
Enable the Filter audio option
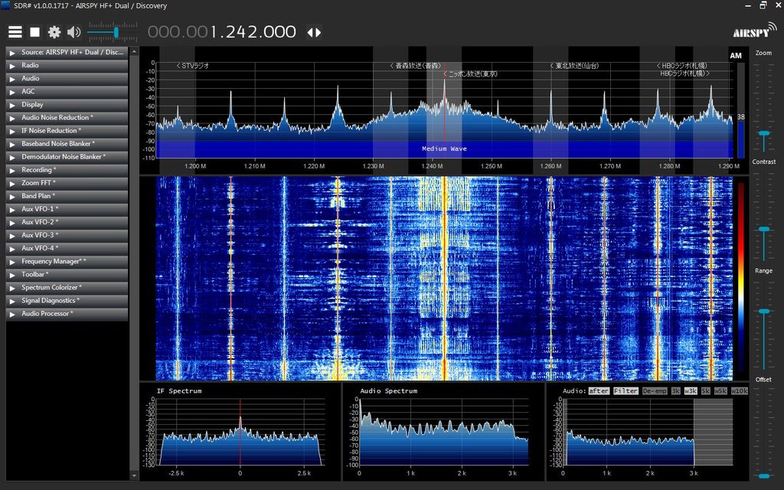(x=626, y=390)
